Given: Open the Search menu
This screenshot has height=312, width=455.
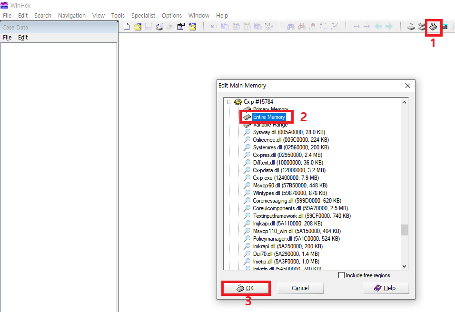Looking at the screenshot, I should pos(43,15).
